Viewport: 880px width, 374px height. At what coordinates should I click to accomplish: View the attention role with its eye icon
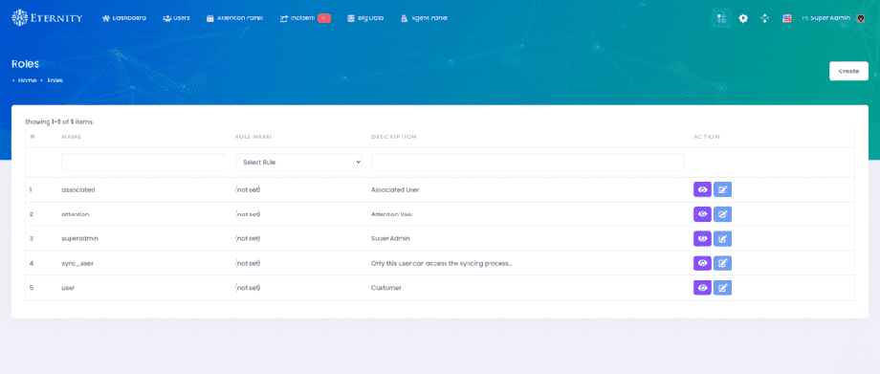click(x=702, y=214)
